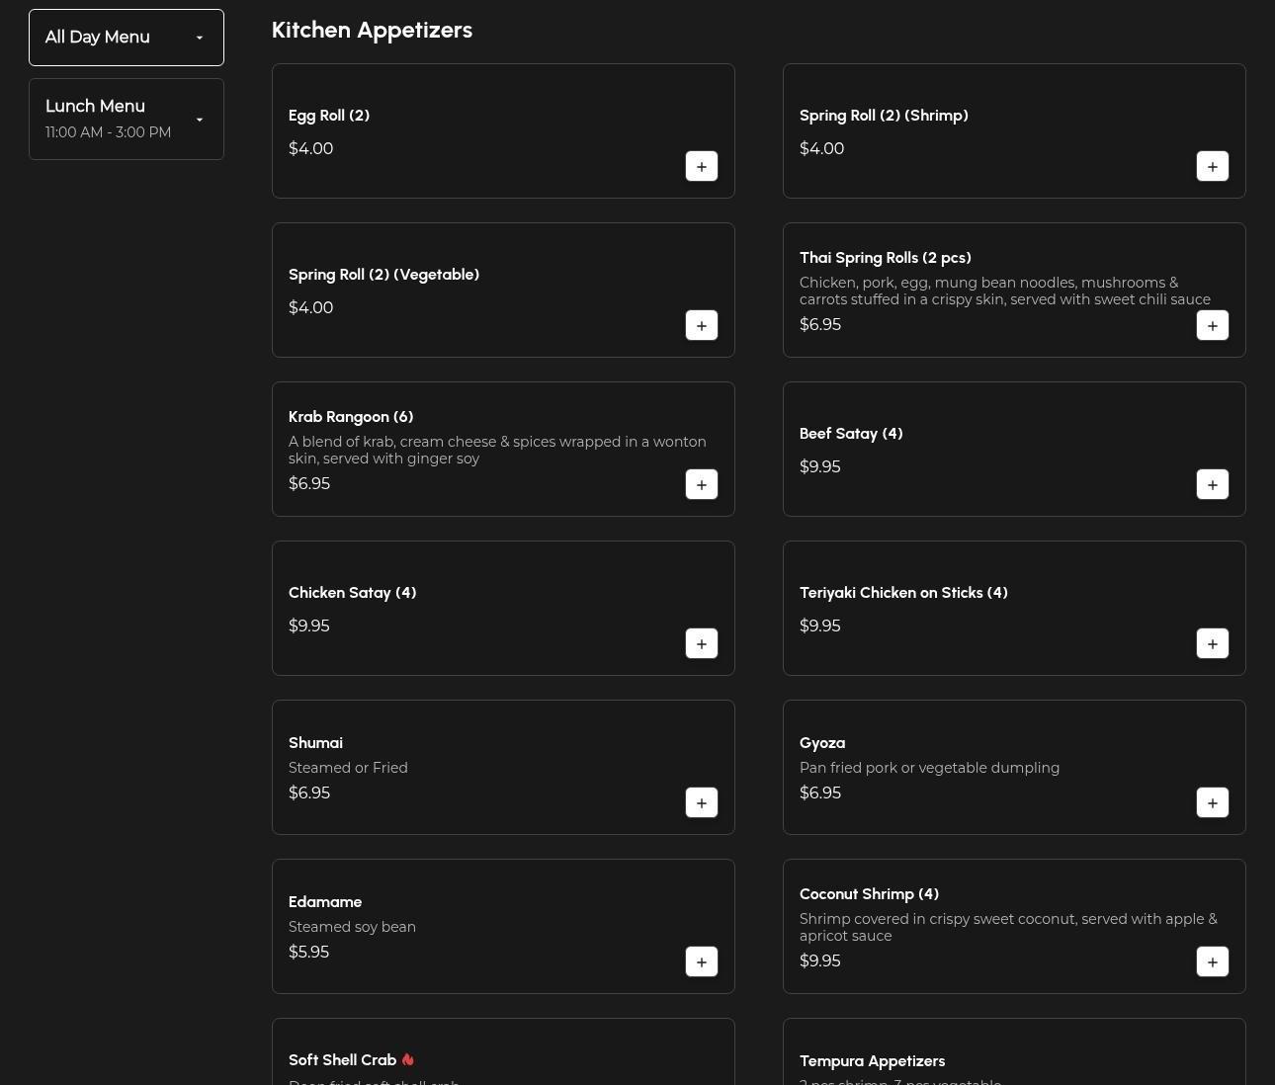1275x1085 pixels.
Task: Add Chicken Satay (4) with plus icon
Action: pyautogui.click(x=701, y=643)
